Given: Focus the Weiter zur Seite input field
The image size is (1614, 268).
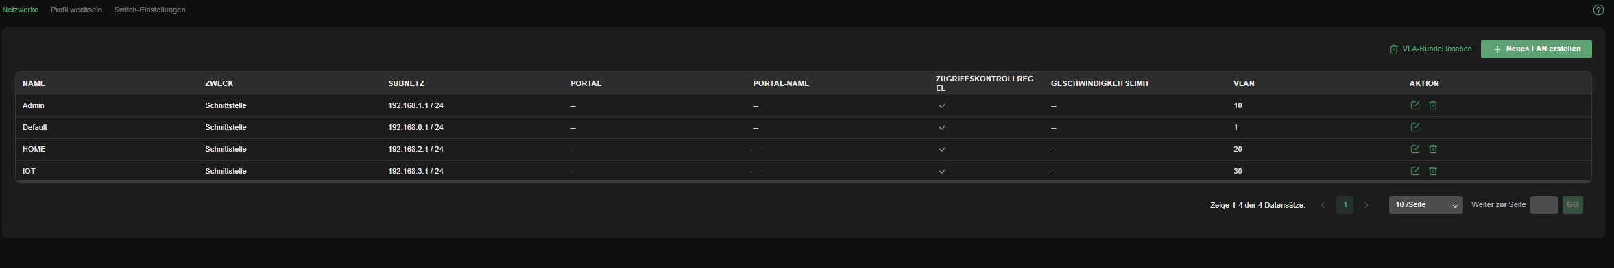Looking at the screenshot, I should click(1543, 205).
